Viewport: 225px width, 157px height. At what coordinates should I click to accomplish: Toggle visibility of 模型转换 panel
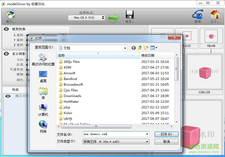[6, 28]
